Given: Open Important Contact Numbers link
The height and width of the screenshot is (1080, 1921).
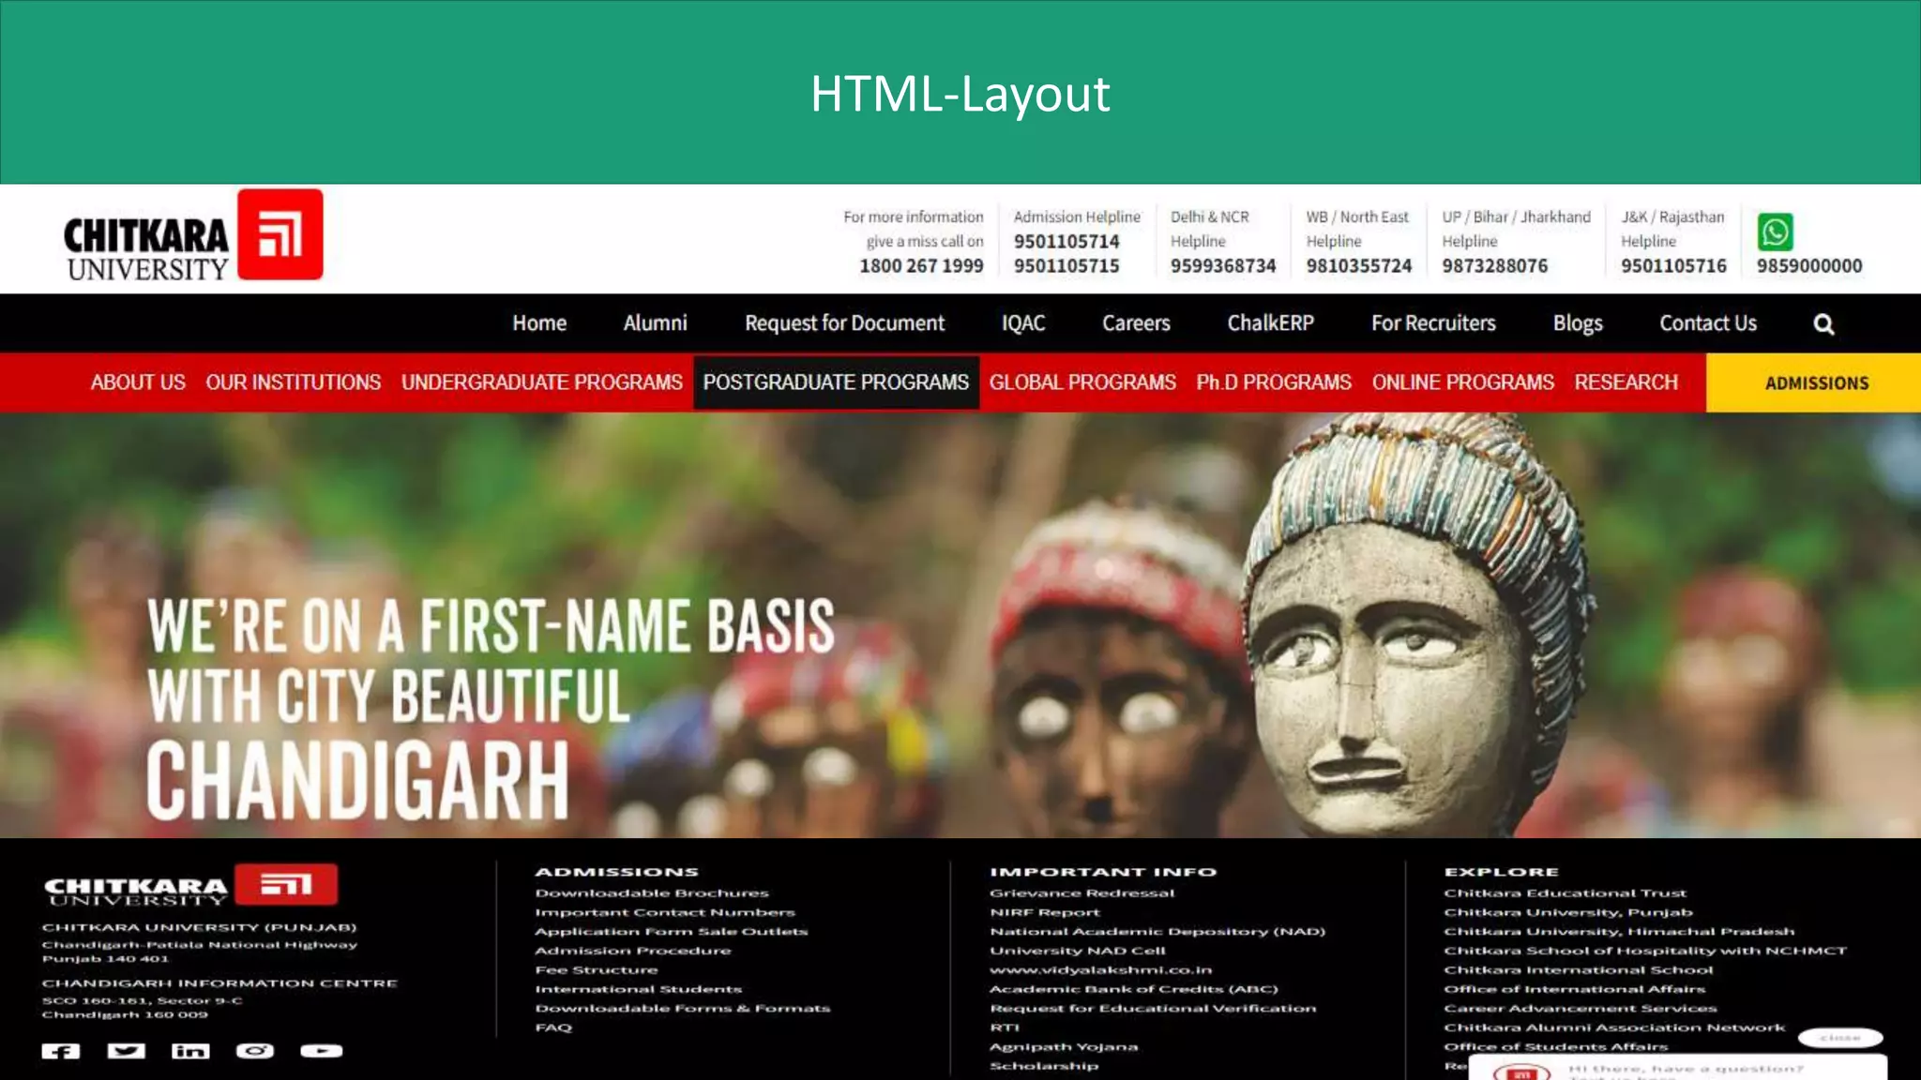Looking at the screenshot, I should [x=665, y=912].
